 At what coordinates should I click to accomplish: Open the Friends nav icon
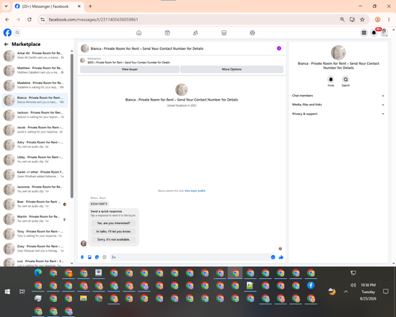196,32
